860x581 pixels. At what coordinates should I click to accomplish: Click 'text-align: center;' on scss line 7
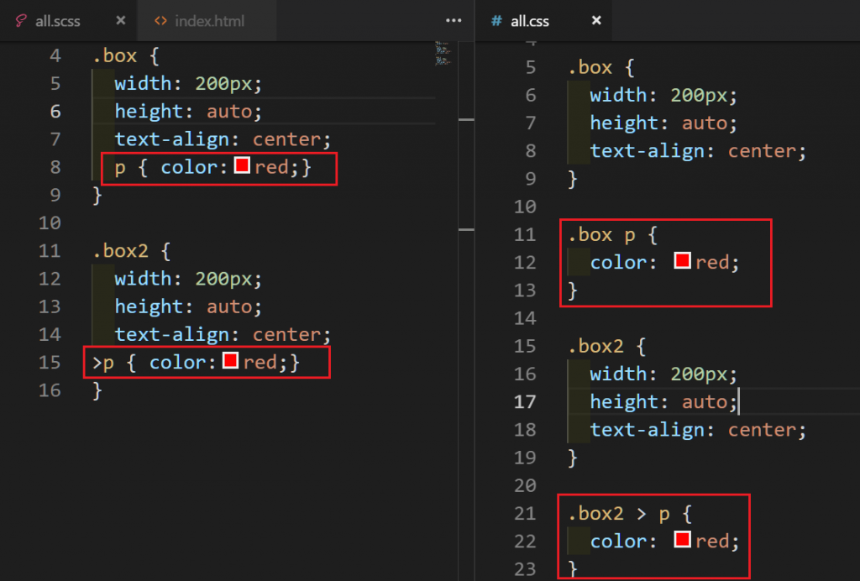(223, 139)
